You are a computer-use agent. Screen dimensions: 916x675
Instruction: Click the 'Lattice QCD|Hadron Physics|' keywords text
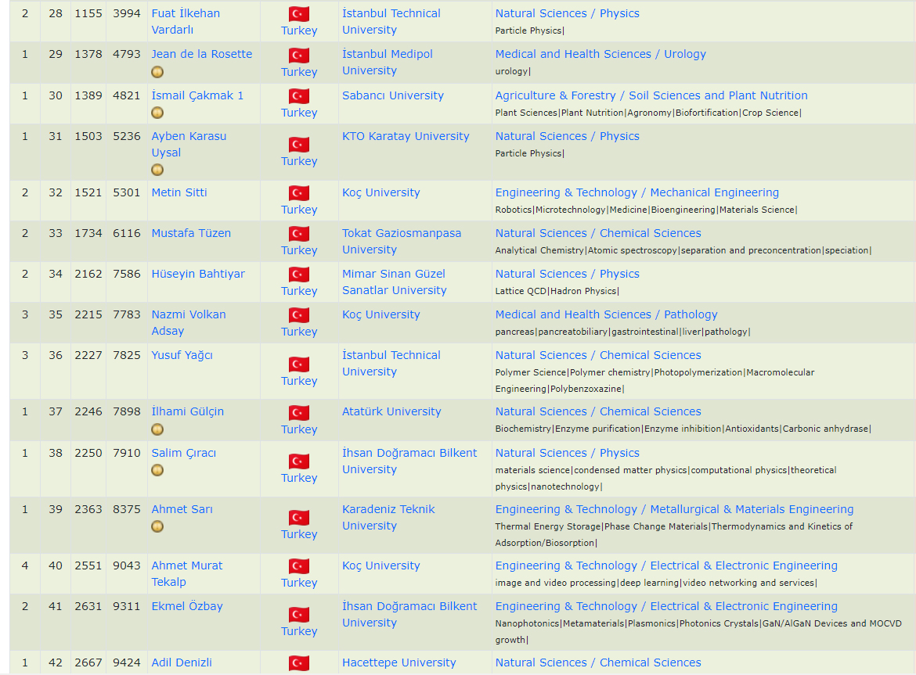(x=557, y=291)
